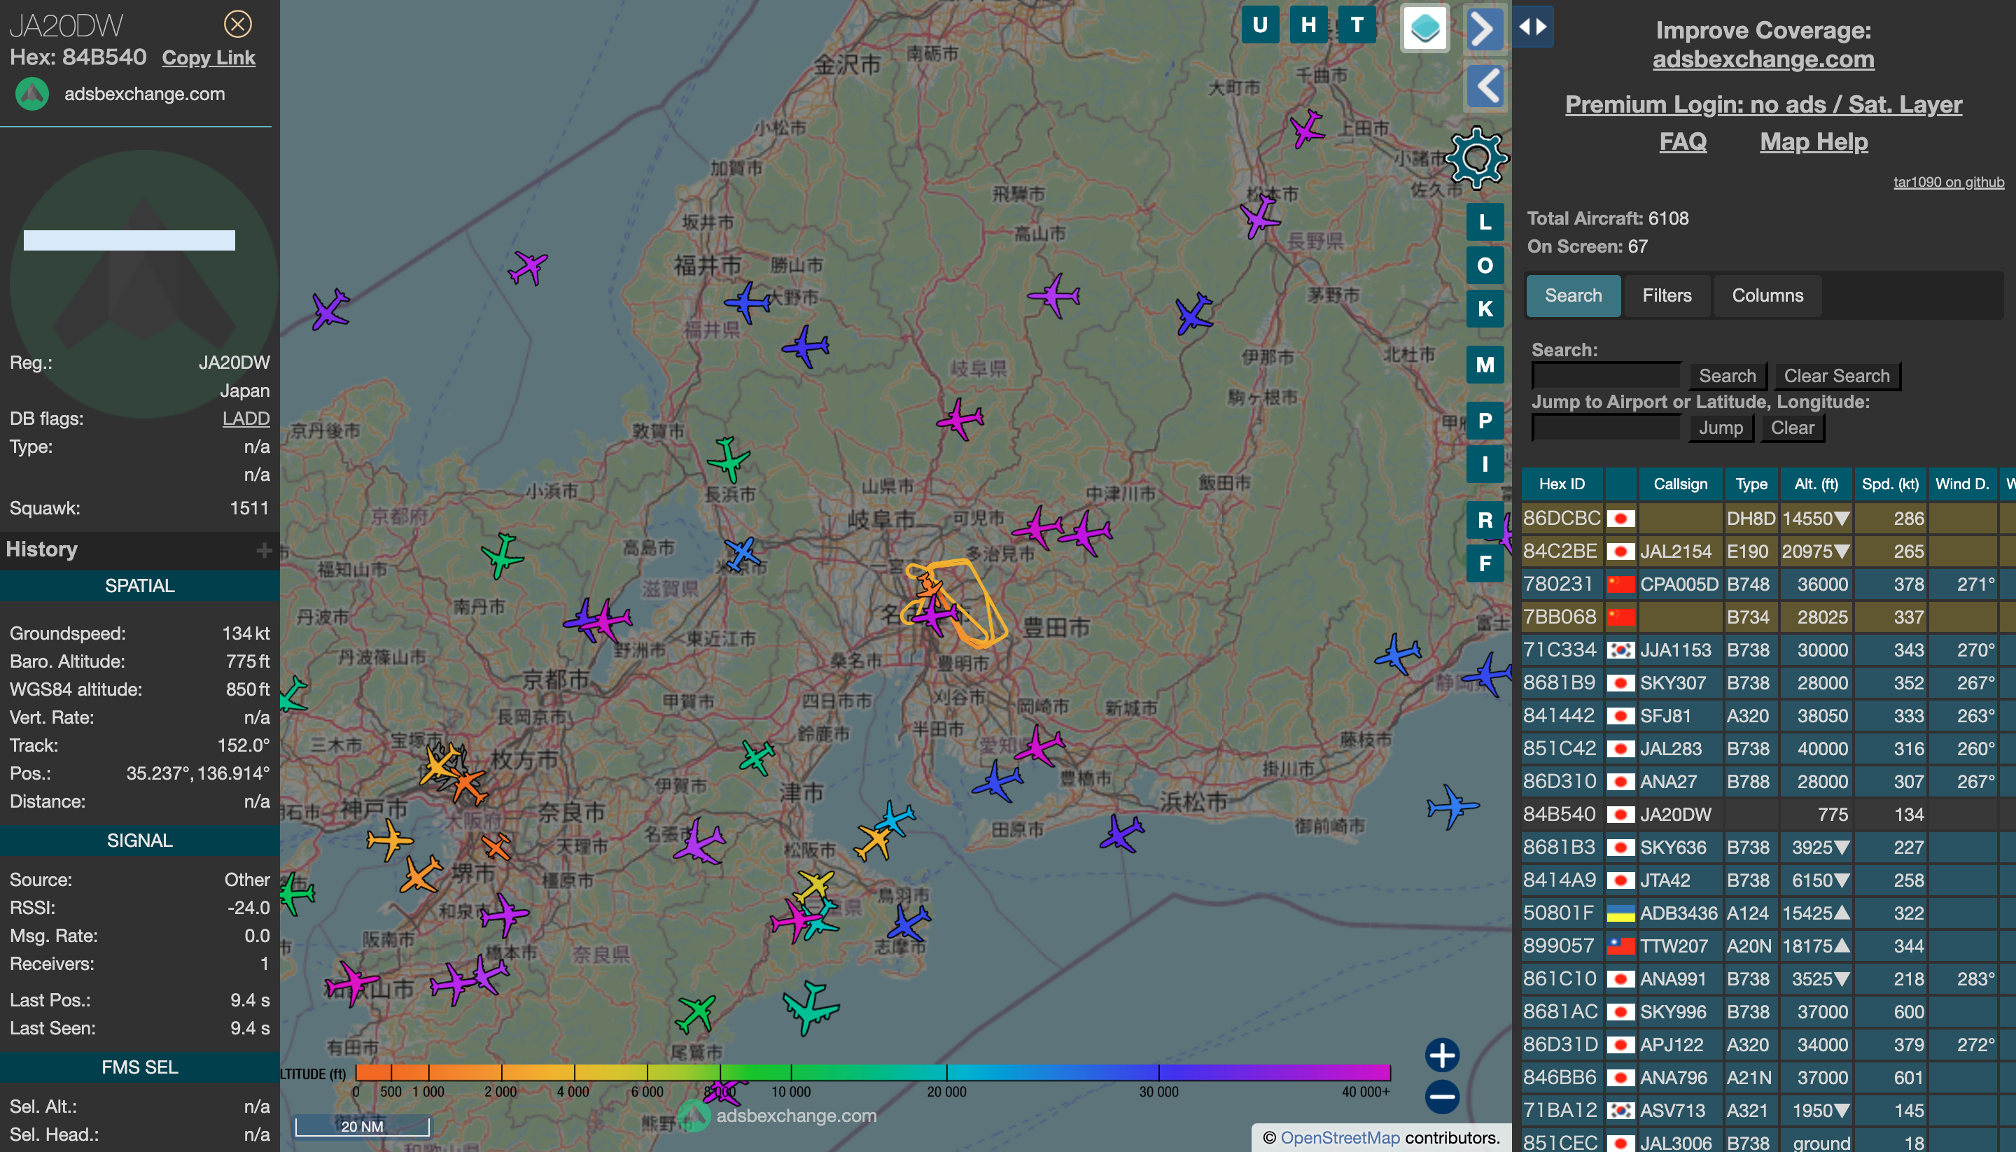Expand the History section plus icon

point(265,550)
